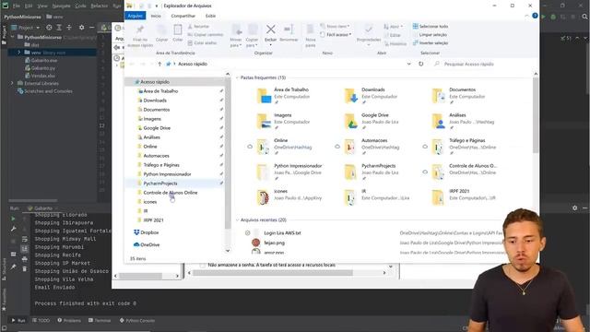Click horizontal scrollbar below password checkbox
590x332 pixels.
coord(287,273)
